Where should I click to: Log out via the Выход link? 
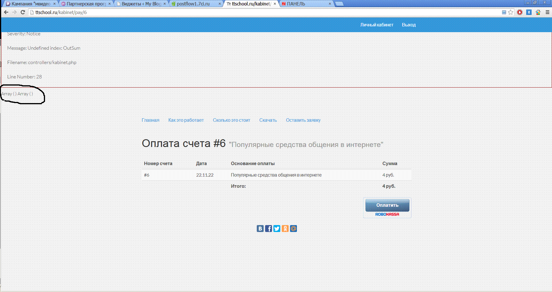[x=409, y=25]
